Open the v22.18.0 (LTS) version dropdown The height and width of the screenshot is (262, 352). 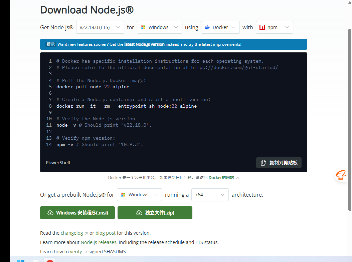[100, 27]
